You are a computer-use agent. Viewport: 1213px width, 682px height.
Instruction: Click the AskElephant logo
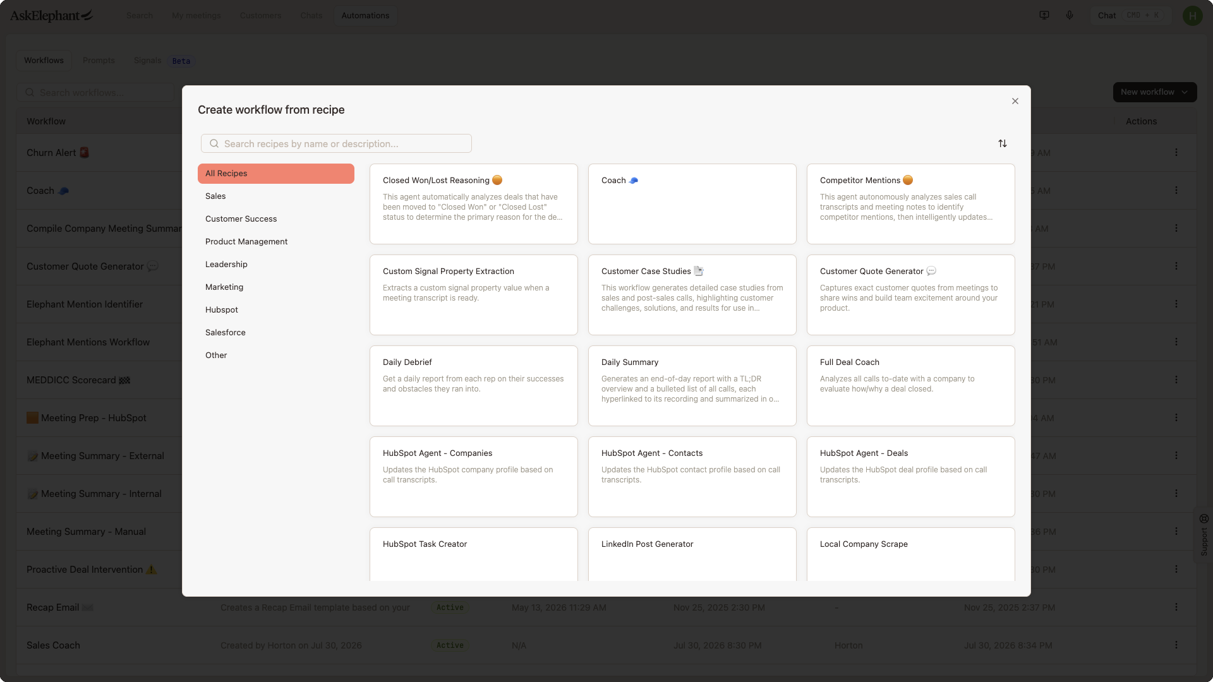(x=52, y=15)
